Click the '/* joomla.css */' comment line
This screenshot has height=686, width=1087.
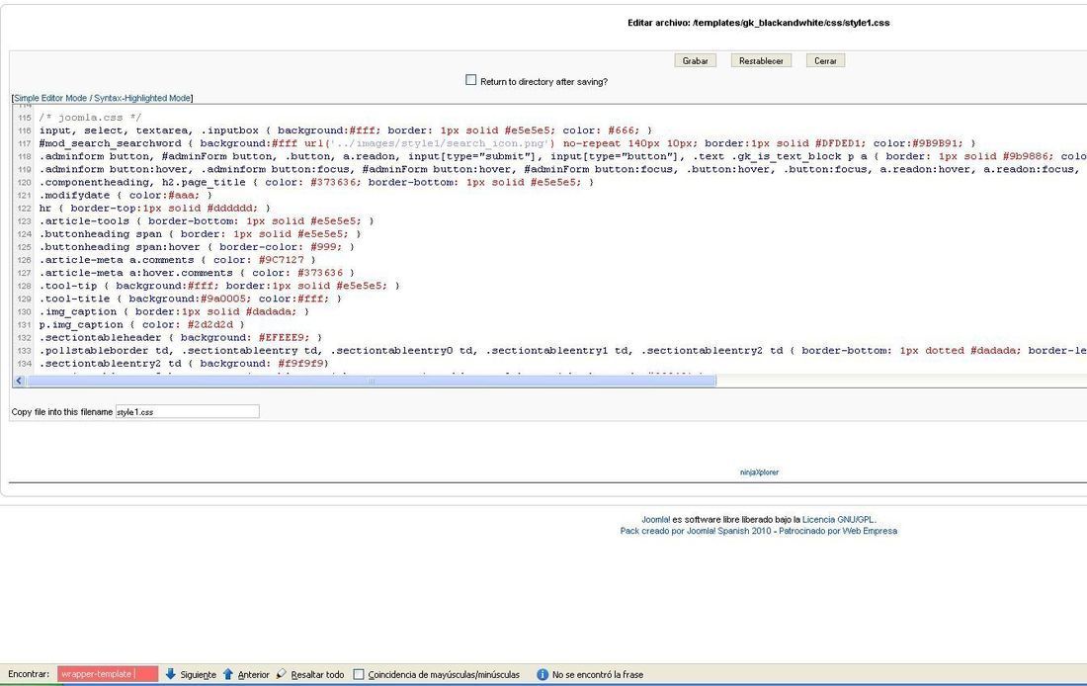(x=90, y=118)
